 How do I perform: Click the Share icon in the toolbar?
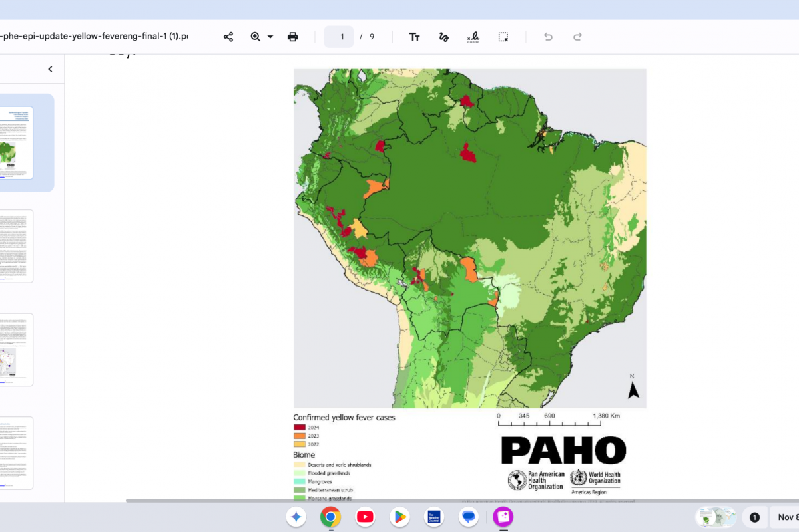[x=228, y=37]
